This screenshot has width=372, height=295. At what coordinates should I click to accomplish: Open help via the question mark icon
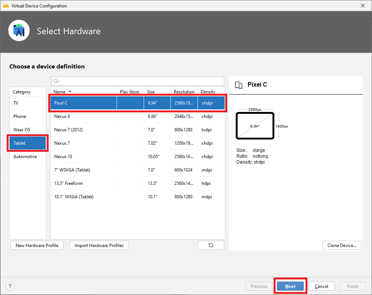tap(10, 286)
